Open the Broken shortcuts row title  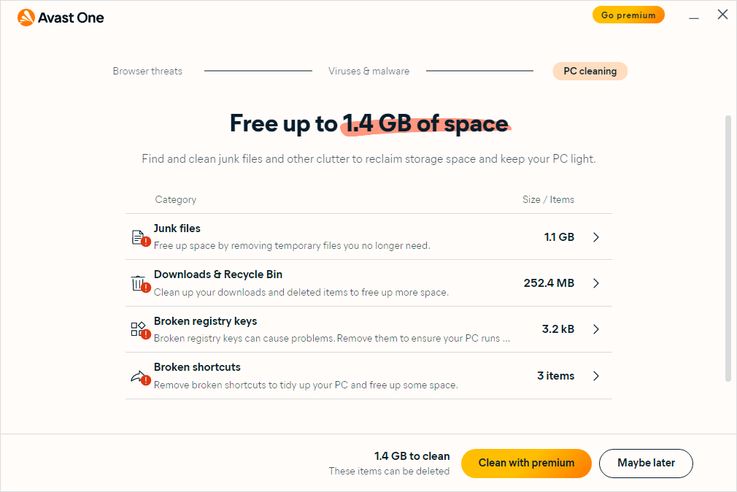point(197,367)
